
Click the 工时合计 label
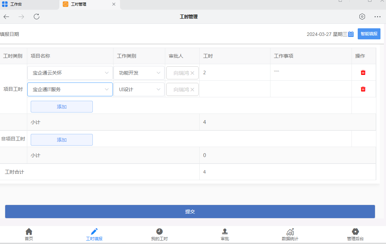[14, 172]
